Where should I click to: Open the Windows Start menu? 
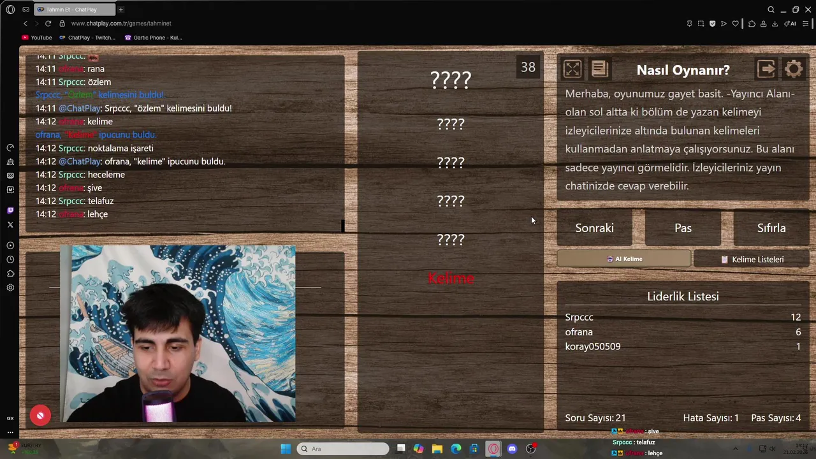click(286, 449)
